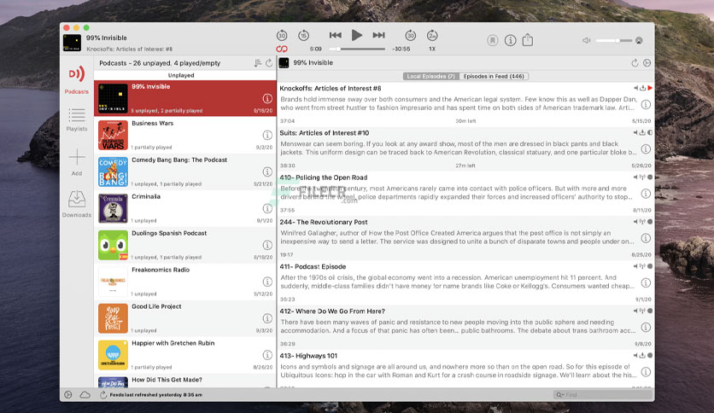Play the current episode

pyautogui.click(x=357, y=35)
